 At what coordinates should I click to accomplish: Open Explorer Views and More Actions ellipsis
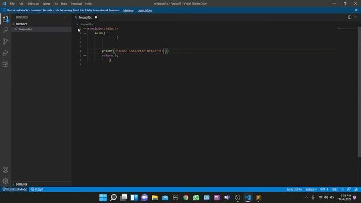[66, 17]
